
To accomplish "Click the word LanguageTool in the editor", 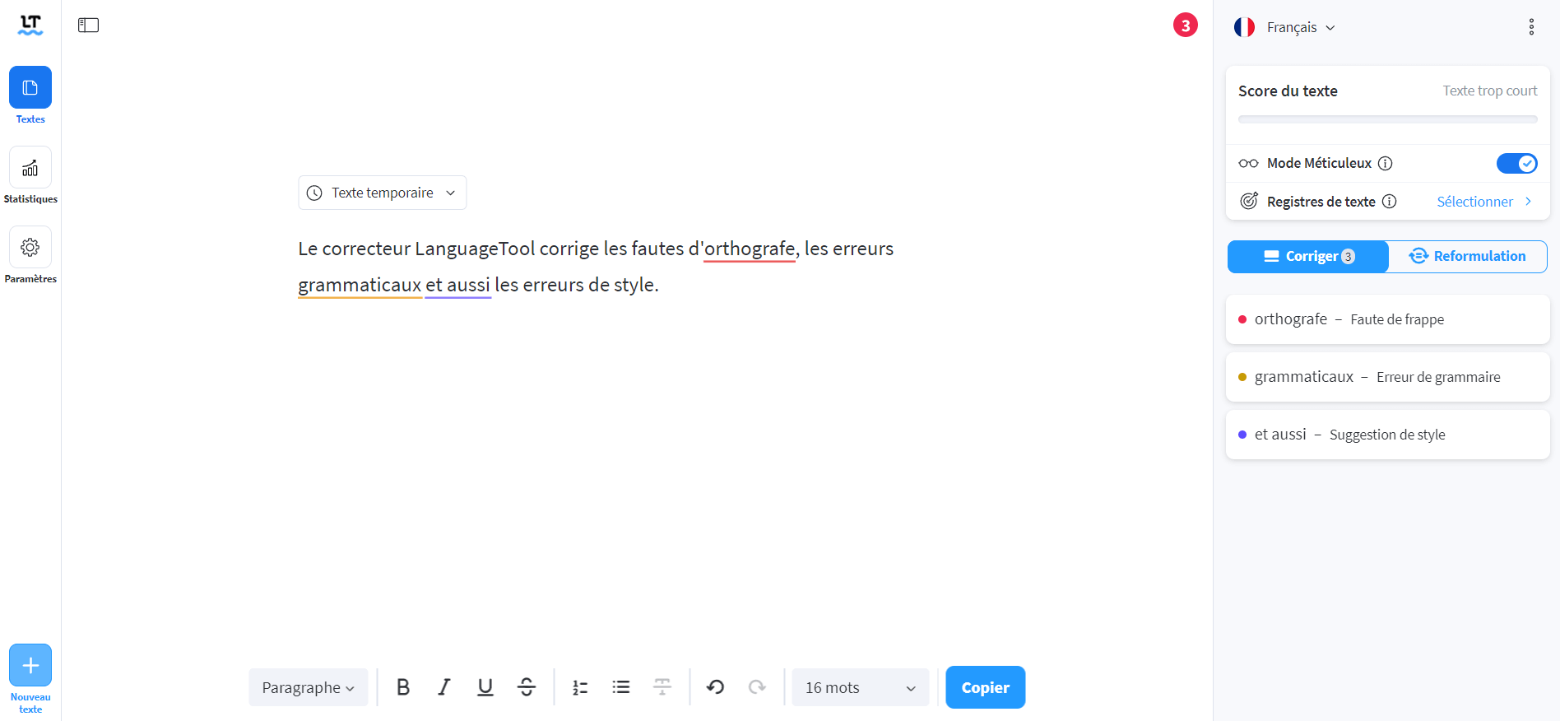I will (475, 249).
